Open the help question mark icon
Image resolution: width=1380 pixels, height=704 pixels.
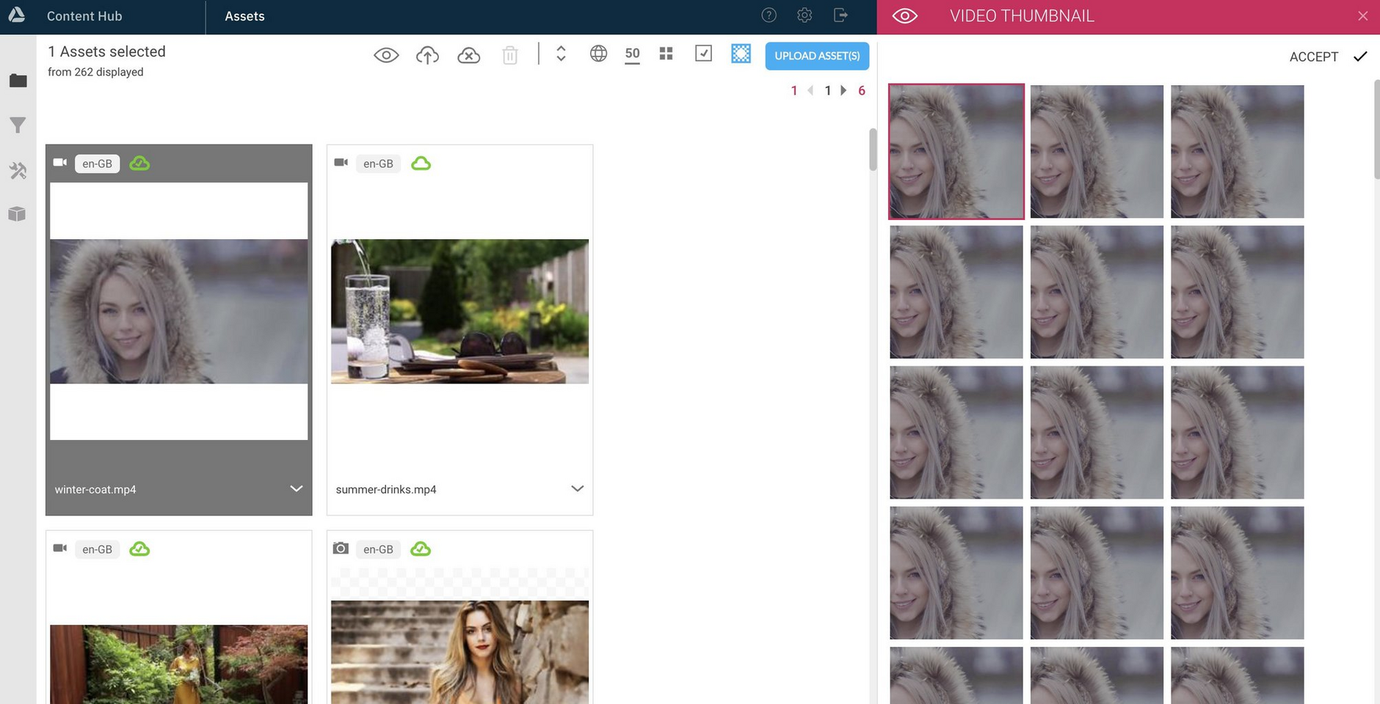point(769,15)
